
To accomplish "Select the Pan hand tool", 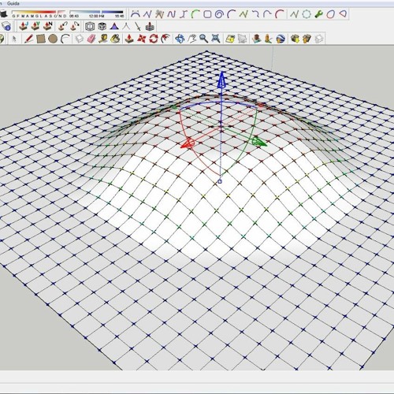I will click(192, 39).
